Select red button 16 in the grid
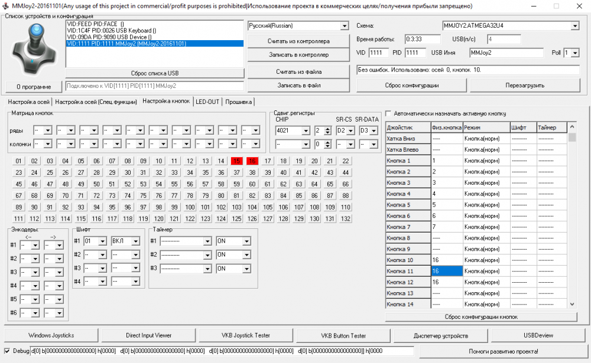This screenshot has width=591, height=363. click(252, 161)
